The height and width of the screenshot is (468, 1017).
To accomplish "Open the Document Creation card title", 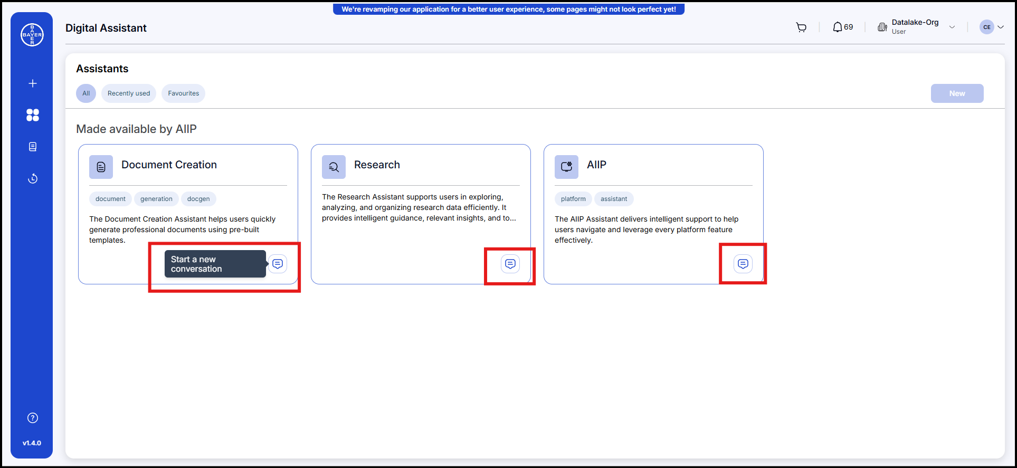I will point(169,165).
